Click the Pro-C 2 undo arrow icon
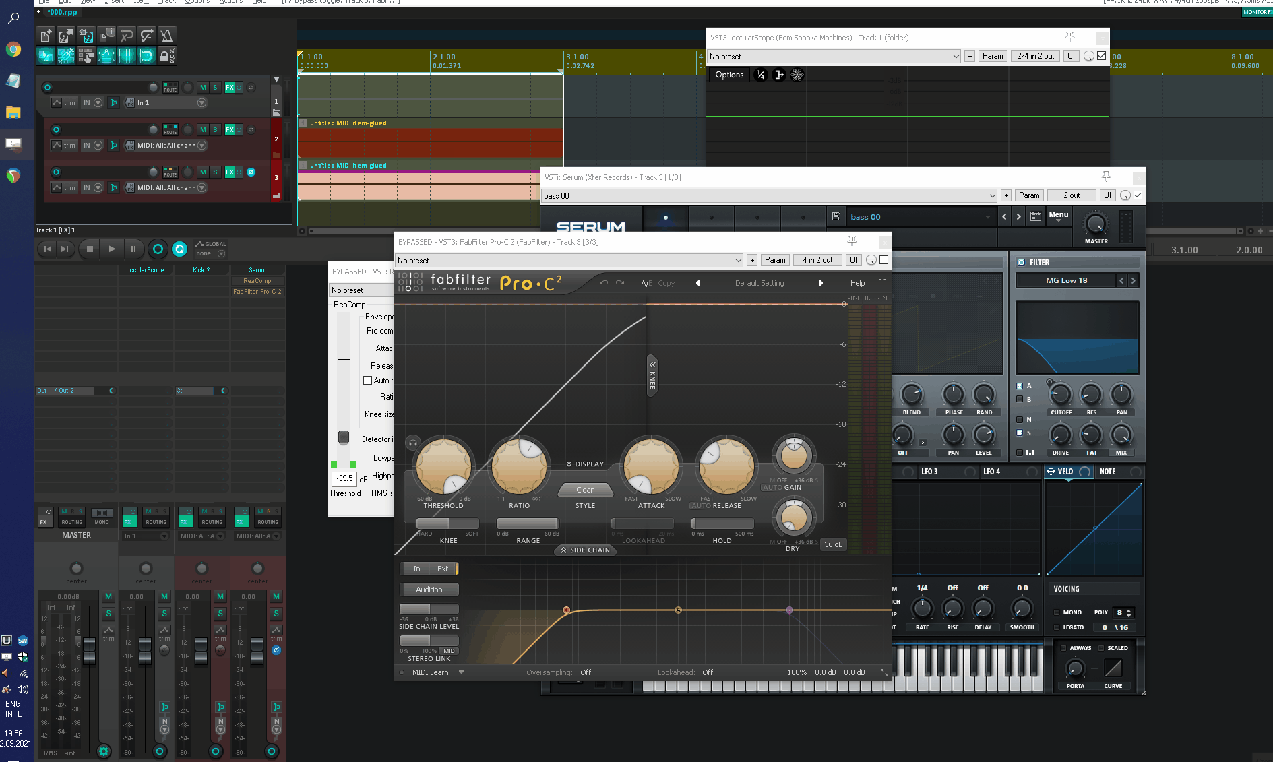The width and height of the screenshot is (1273, 762). 604,283
